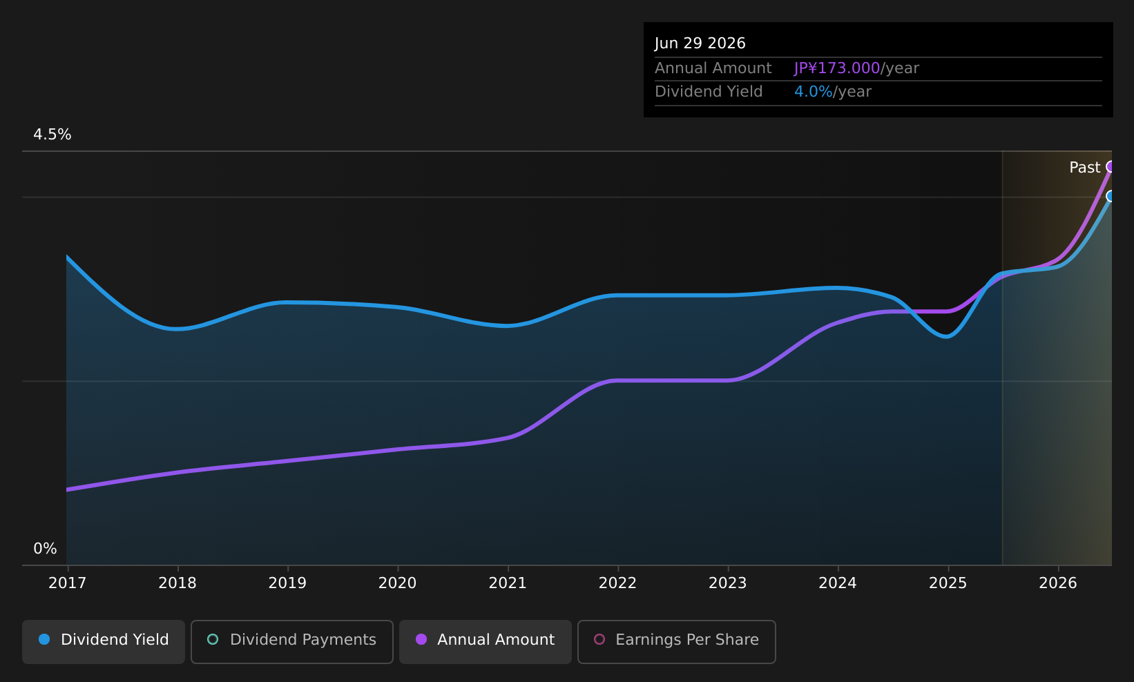Click the 2023 x-axis label
Image resolution: width=1134 pixels, height=682 pixels.
[x=728, y=583]
